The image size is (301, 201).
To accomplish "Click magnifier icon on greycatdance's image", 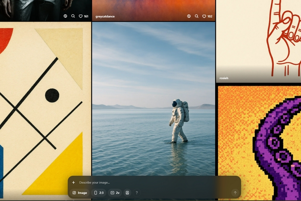I will pyautogui.click(x=196, y=16).
